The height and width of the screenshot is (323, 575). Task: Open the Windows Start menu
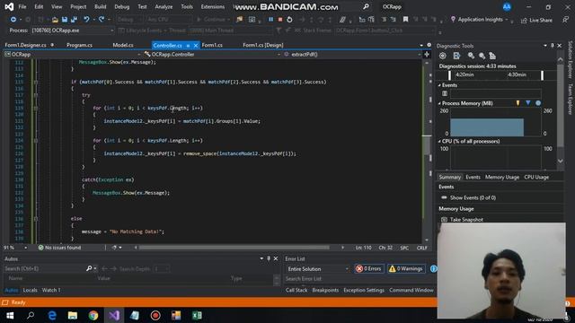coord(10,315)
